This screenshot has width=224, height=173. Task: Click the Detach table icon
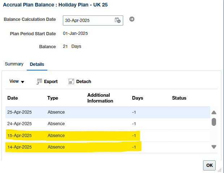71,82
